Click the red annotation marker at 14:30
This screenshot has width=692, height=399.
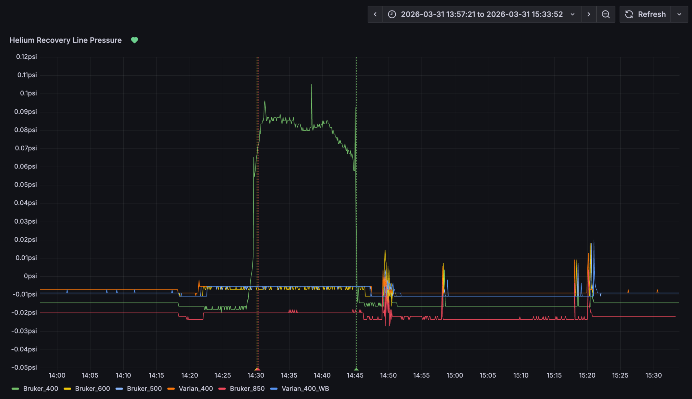[x=257, y=369]
